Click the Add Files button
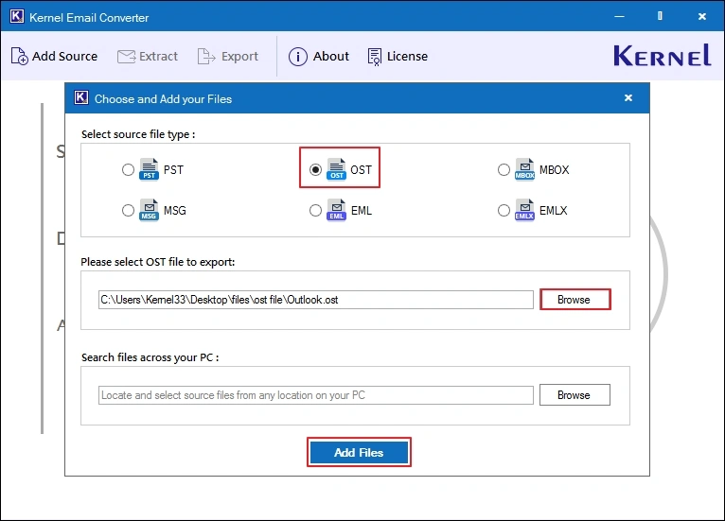Viewport: 725px width, 521px height. (x=359, y=453)
